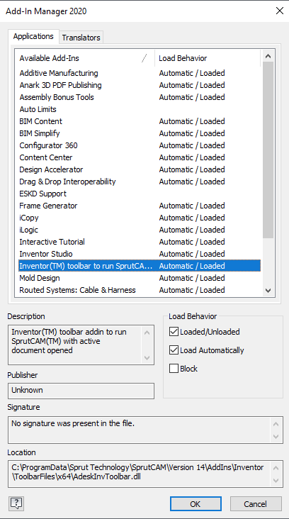Click the help icon at bottom left
The height and width of the screenshot is (519, 289).
pyautogui.click(x=16, y=503)
